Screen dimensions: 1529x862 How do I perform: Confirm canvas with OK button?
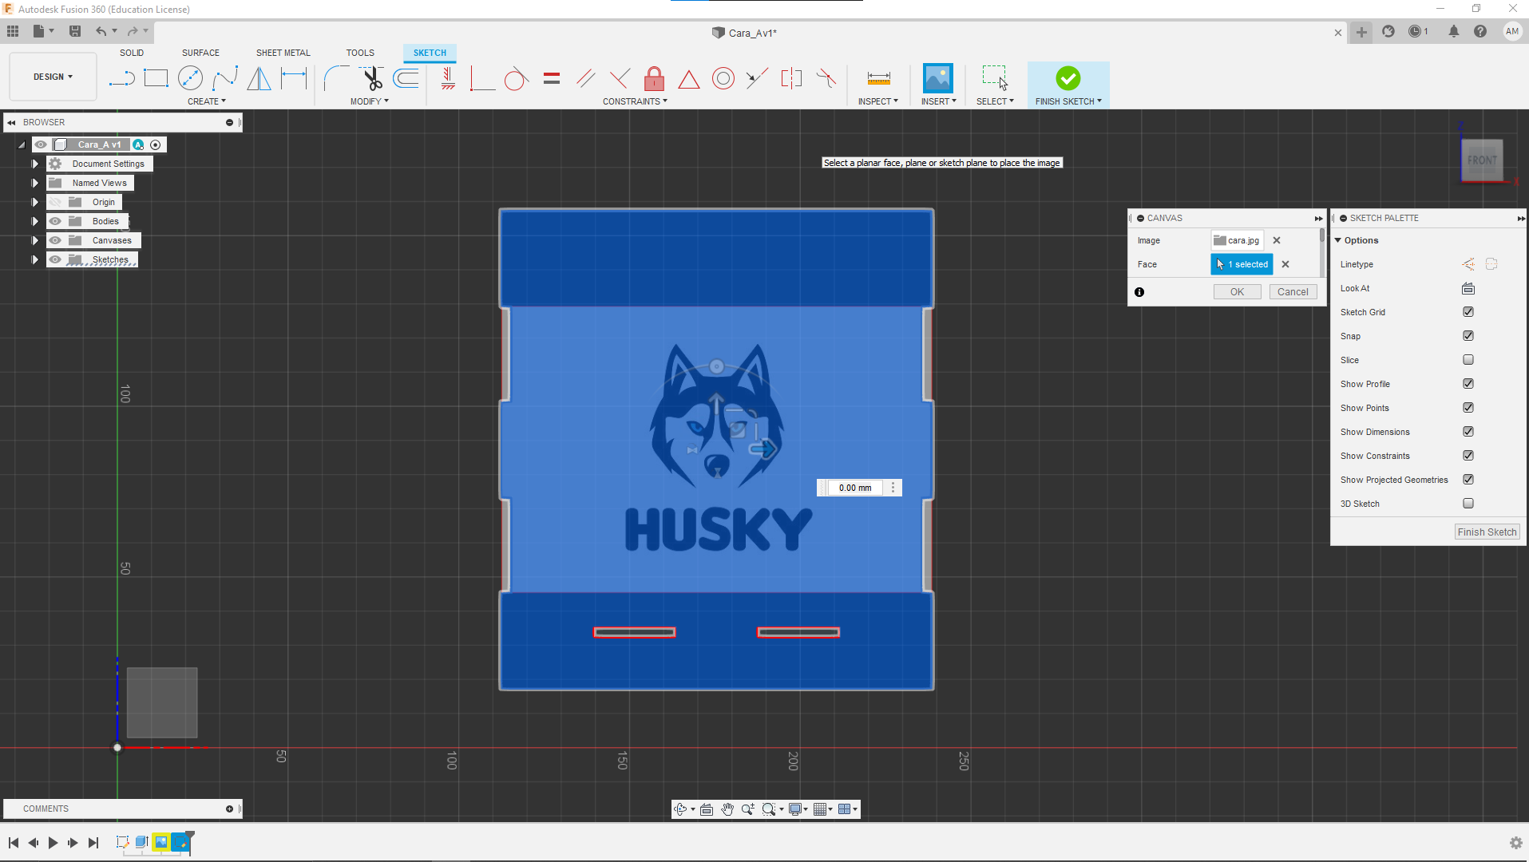point(1237,292)
